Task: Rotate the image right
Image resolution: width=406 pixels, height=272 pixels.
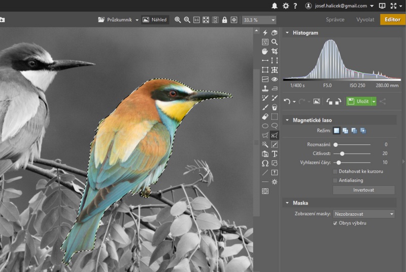Action: coord(338,101)
